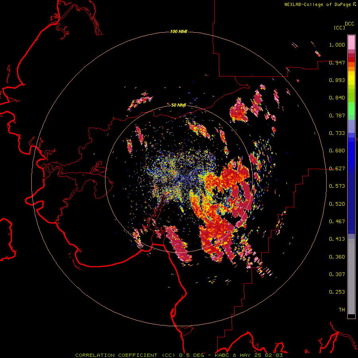Click the TH threshold legend label
The width and height of the screenshot is (358, 358).
342,310
